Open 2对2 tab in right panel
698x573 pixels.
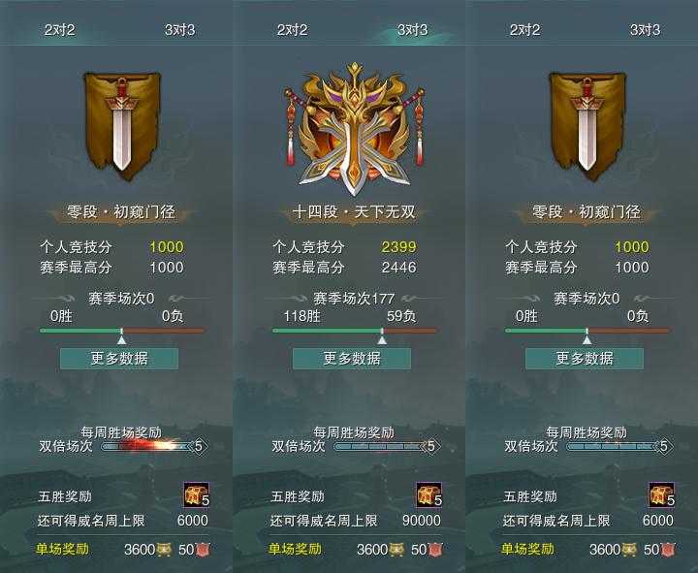click(524, 30)
